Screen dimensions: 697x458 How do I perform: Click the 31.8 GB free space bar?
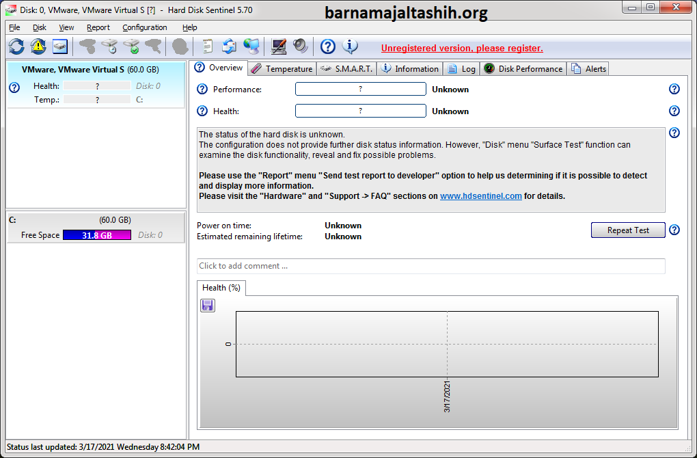point(97,235)
